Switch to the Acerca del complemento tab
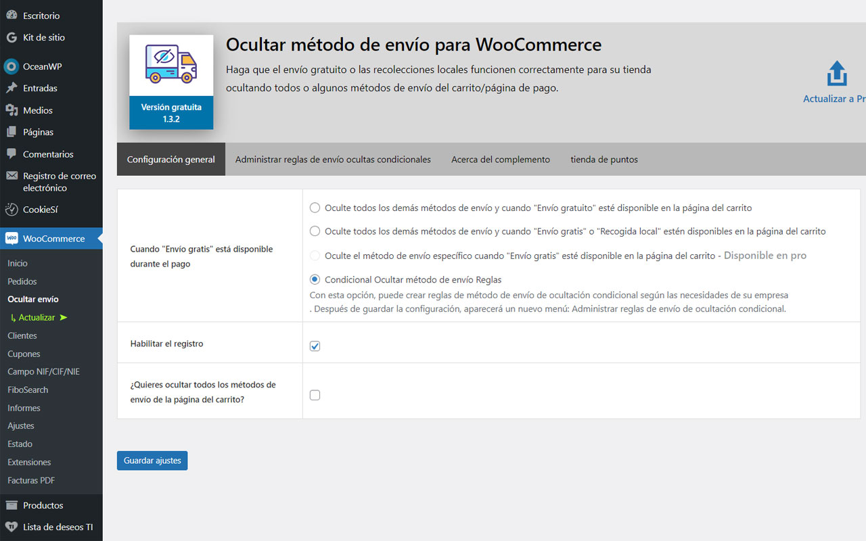The width and height of the screenshot is (866, 541). 501,160
